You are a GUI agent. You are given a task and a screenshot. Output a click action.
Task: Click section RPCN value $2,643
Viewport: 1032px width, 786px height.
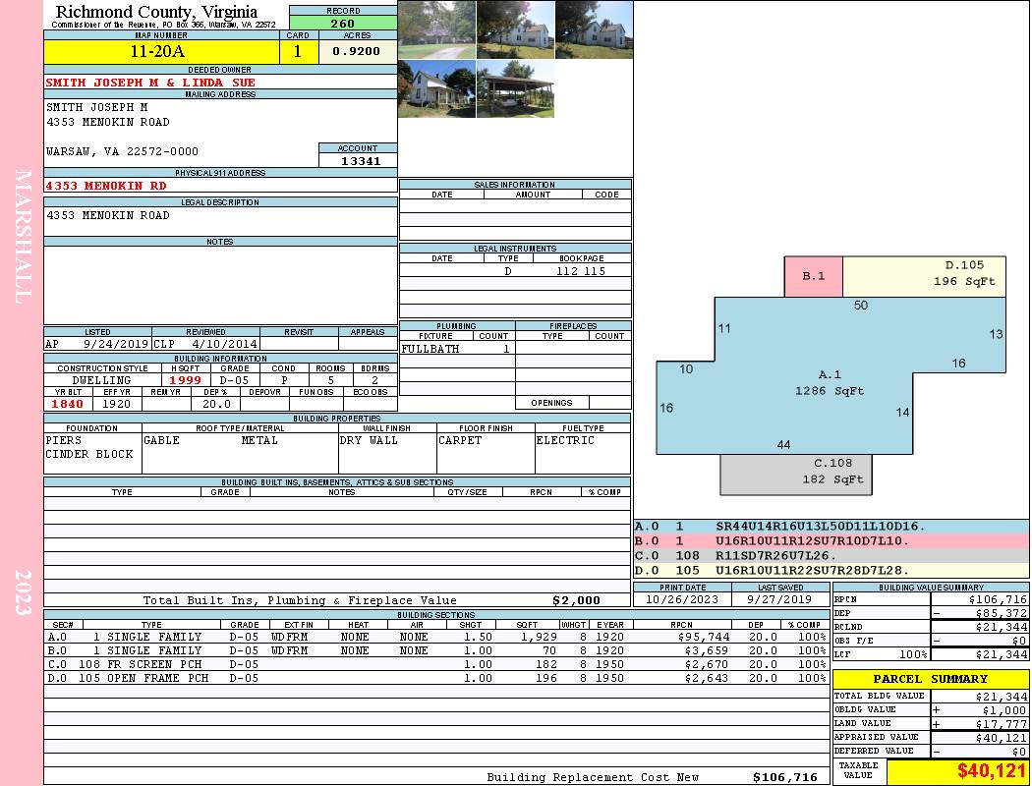(706, 679)
